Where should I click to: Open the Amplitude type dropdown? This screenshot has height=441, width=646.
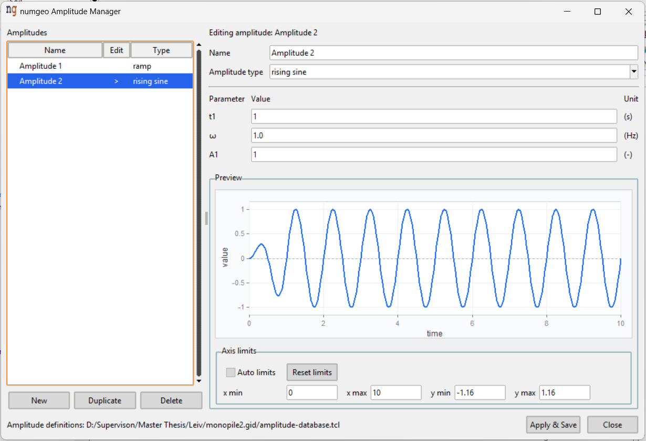[454, 72]
